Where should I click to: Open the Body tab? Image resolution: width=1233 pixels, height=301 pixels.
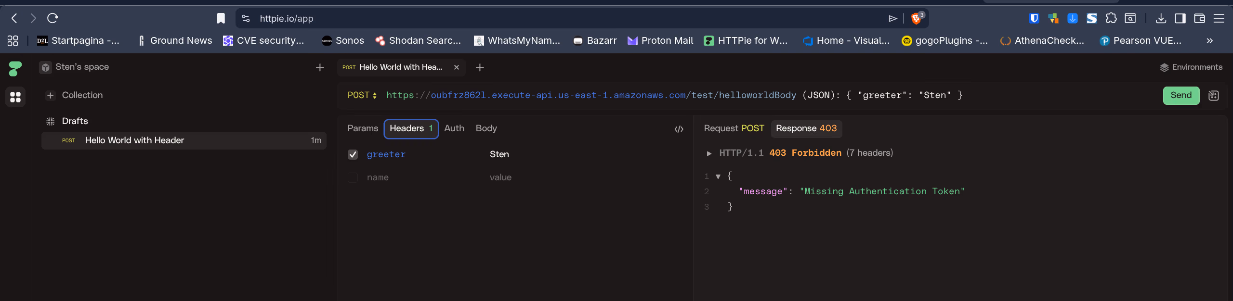coord(486,128)
